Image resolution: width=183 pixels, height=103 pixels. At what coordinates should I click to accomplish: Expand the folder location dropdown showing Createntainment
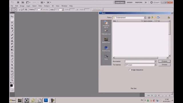pyautogui.click(x=145, y=18)
